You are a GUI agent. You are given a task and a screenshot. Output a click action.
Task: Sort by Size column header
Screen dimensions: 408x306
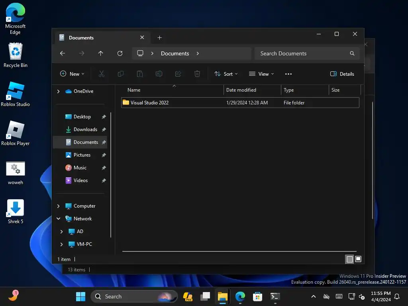coord(345,90)
